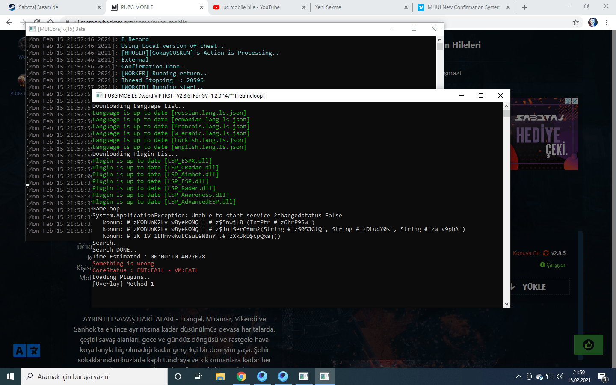This screenshot has width=616, height=385.
Task: Open Google Chrome from the taskbar
Action: pos(241,376)
